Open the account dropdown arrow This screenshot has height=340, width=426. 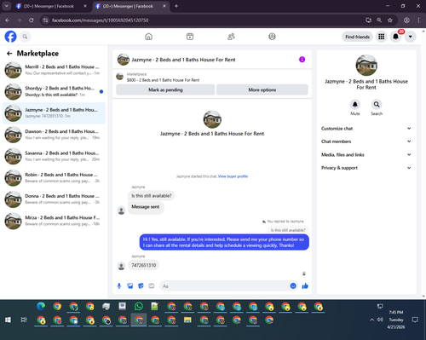pyautogui.click(x=410, y=37)
